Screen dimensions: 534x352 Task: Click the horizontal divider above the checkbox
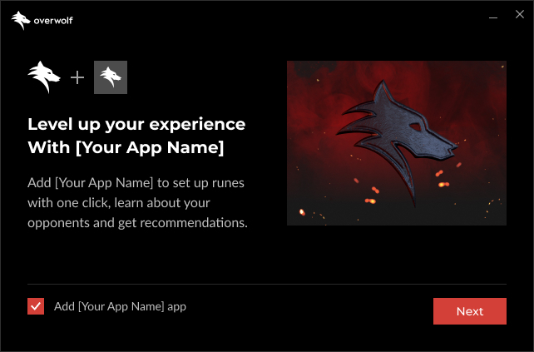267,284
